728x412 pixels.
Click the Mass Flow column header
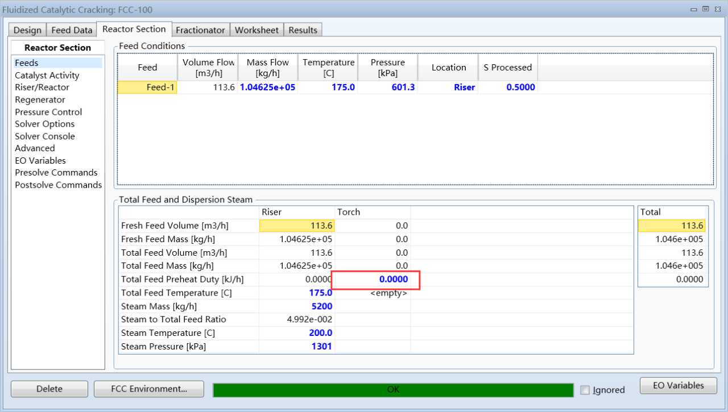[x=268, y=68]
